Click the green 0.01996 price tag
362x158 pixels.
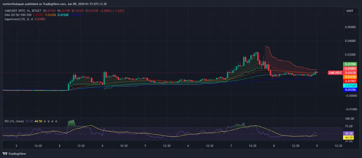pyautogui.click(x=350, y=64)
